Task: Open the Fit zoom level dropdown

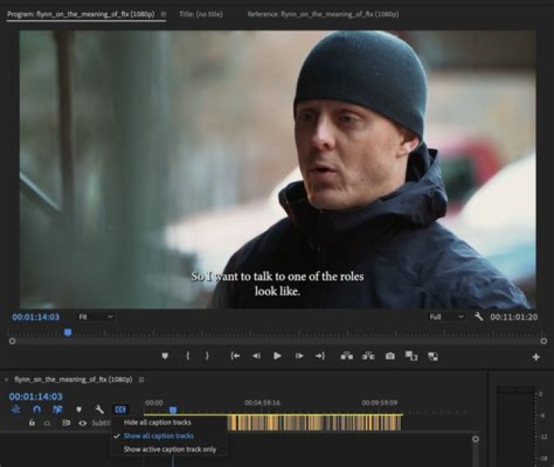Action: pyautogui.click(x=95, y=316)
